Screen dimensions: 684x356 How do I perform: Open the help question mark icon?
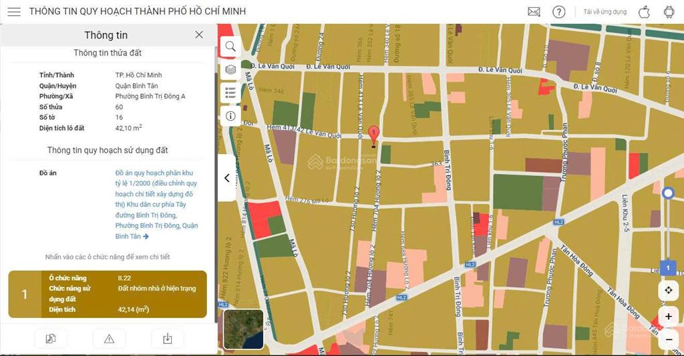[x=558, y=12]
